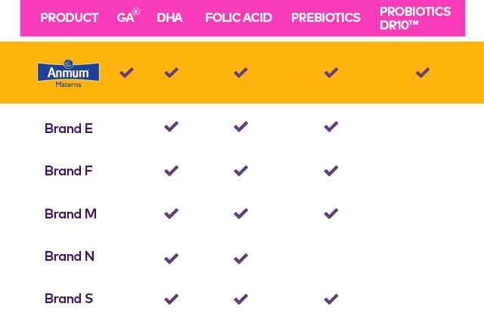Click Brand N's Folic Acid checkmark
484x316 pixels.
(x=240, y=259)
